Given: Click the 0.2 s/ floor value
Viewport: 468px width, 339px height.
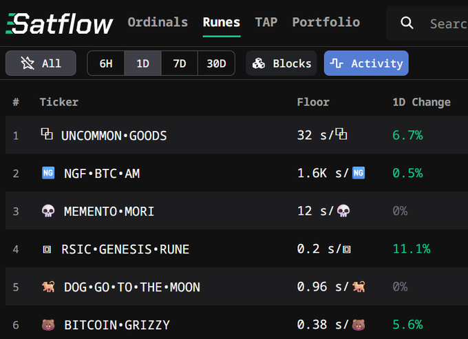Looking at the screenshot, I should (x=319, y=249).
